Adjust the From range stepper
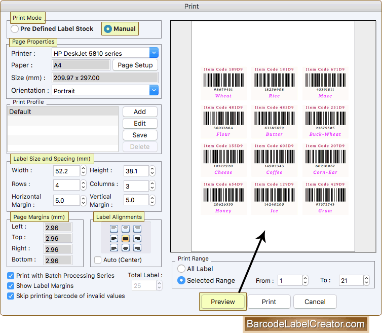382x333 pixels. tap(305, 280)
